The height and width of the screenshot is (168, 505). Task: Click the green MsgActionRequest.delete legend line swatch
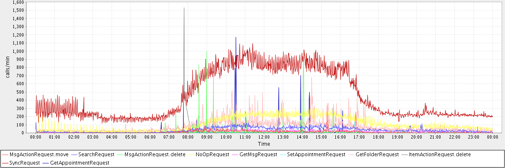(120, 155)
